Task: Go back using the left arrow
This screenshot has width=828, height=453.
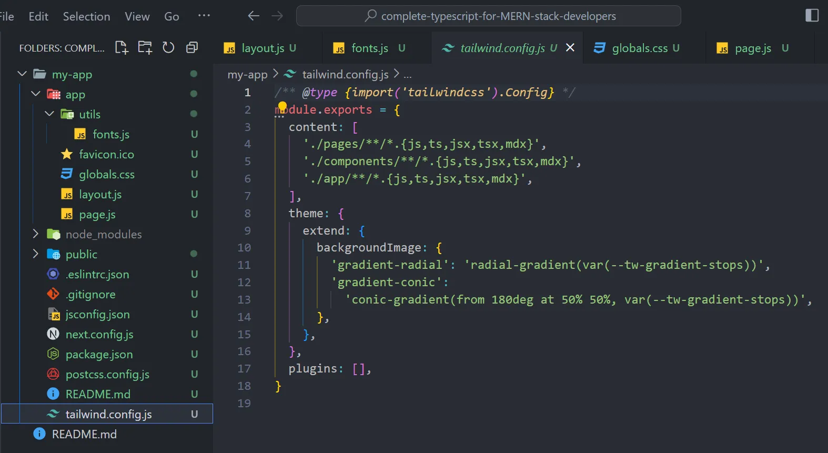Action: (x=254, y=16)
